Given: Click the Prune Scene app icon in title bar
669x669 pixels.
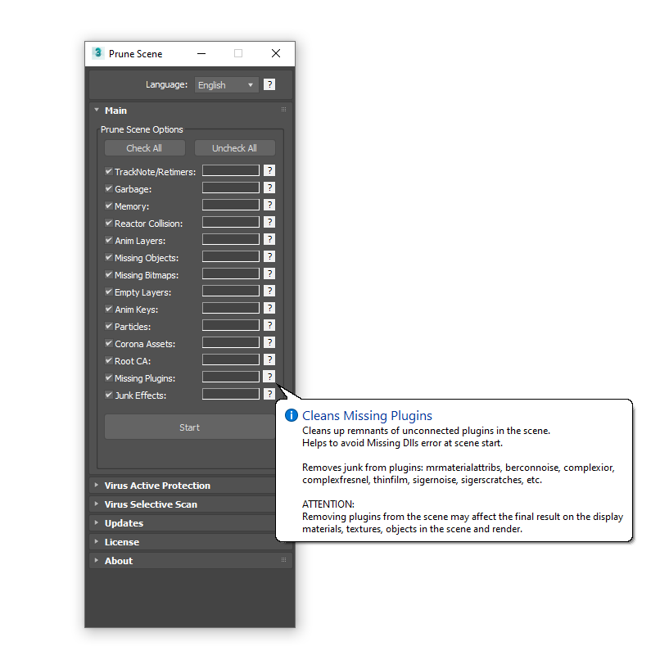Looking at the screenshot, I should click(x=97, y=53).
